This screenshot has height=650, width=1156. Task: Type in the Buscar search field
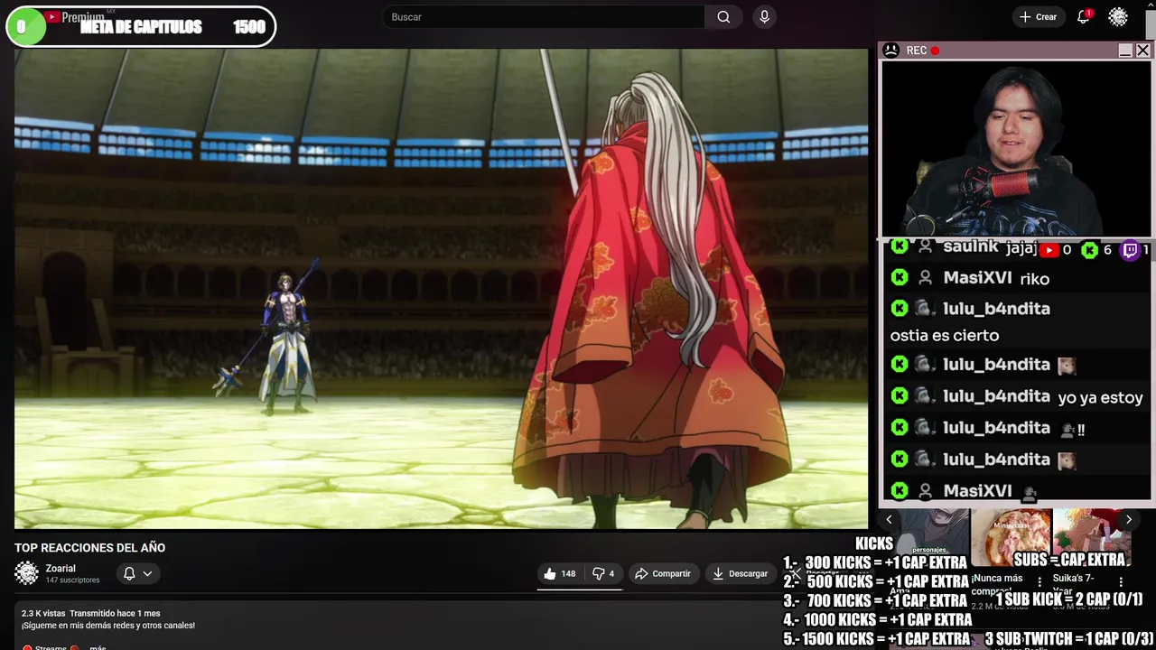pos(544,17)
